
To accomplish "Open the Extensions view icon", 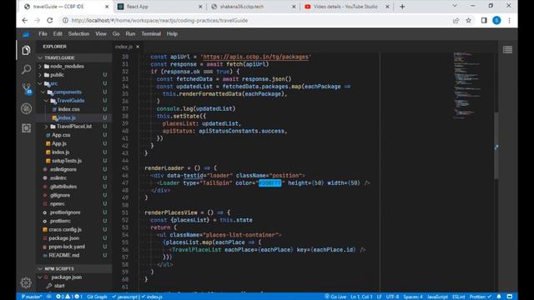I will click(26, 127).
